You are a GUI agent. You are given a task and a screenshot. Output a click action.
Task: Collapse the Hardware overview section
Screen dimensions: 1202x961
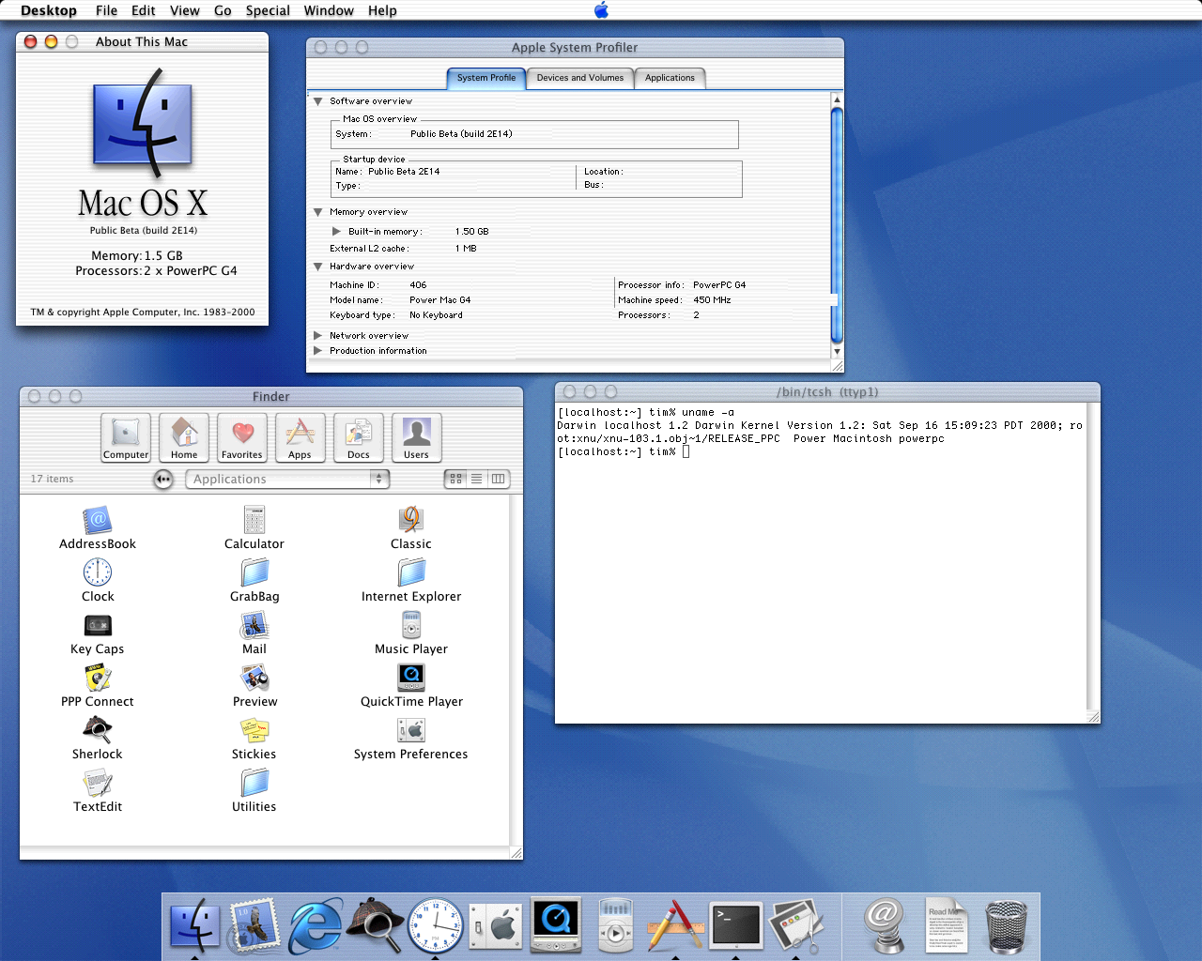(318, 267)
